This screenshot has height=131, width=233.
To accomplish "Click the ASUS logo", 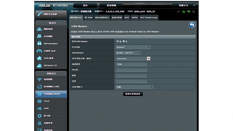I will tap(44, 5).
